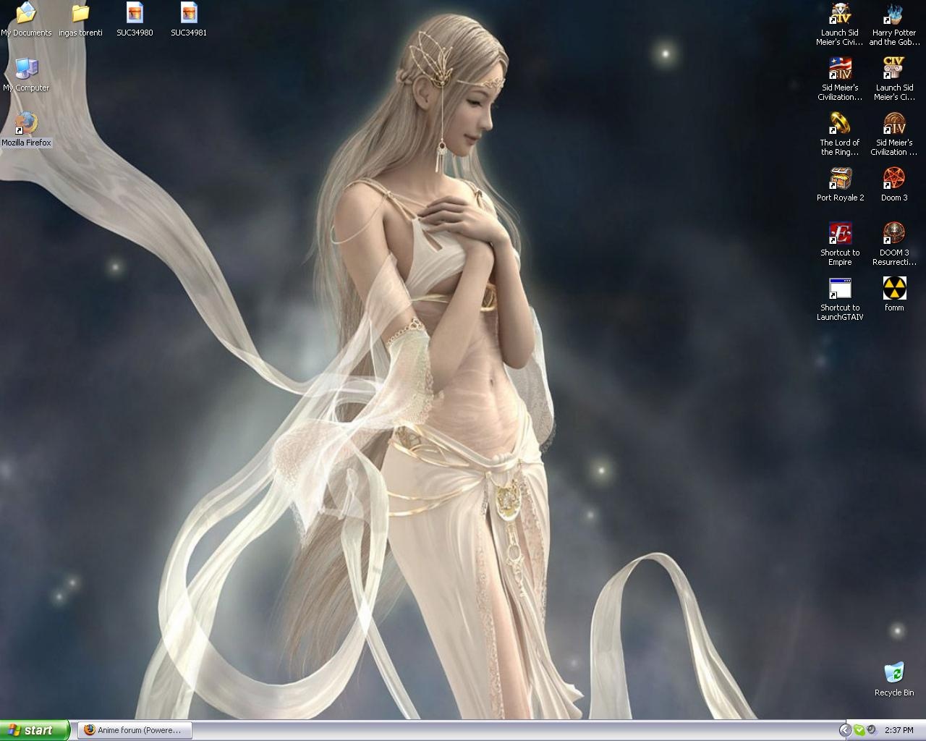926x741 pixels.
Task: Select Sid Meier's Civilization shortcut with globe icon
Action: [894, 124]
